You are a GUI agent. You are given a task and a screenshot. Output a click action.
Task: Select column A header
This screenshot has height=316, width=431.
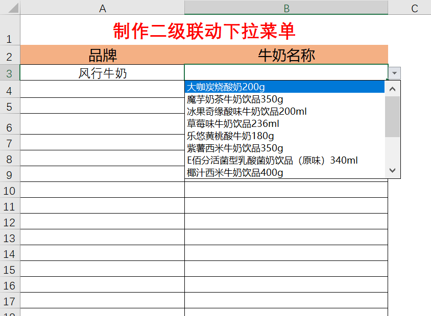coord(102,8)
